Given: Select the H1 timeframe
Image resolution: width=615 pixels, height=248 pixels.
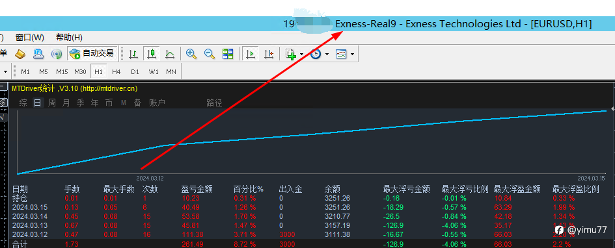Looking at the screenshot, I should tap(98, 71).
